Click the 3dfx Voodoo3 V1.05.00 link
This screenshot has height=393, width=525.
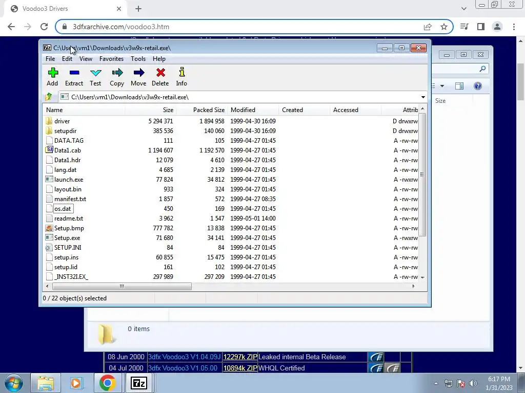click(x=183, y=368)
